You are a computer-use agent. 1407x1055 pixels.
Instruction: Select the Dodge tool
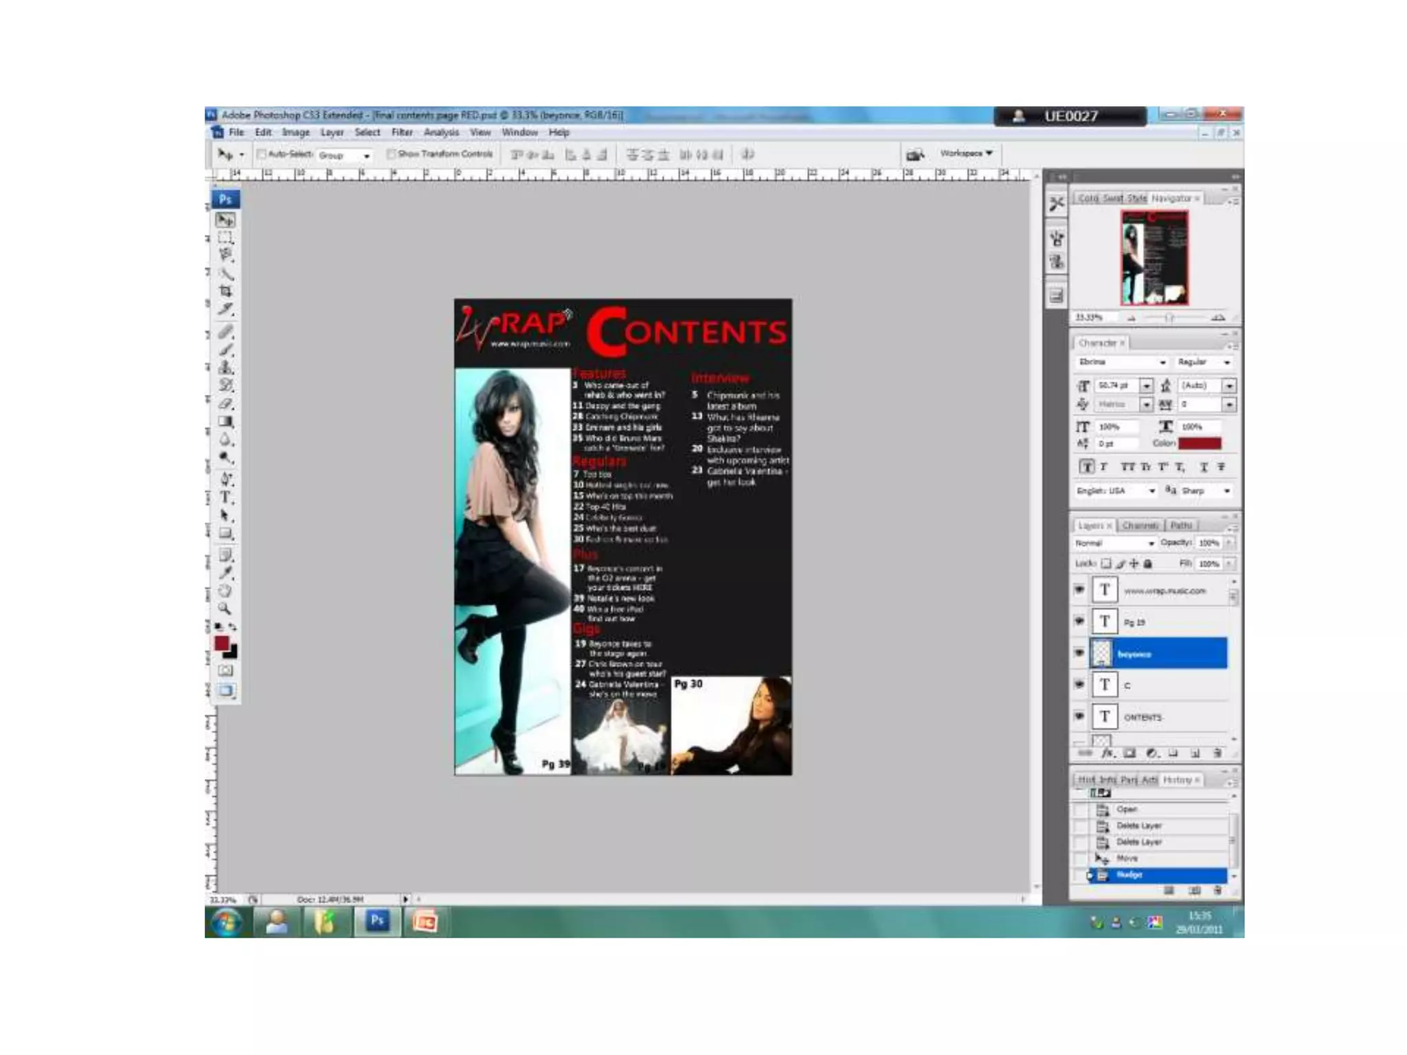(225, 457)
